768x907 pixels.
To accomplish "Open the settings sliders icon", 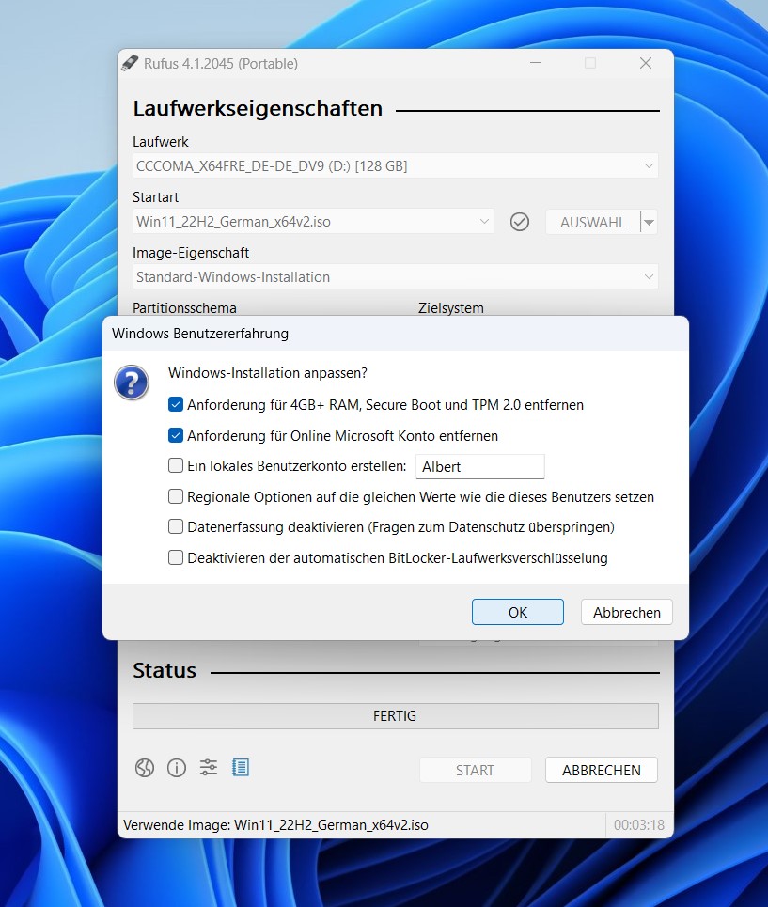I will pos(208,768).
